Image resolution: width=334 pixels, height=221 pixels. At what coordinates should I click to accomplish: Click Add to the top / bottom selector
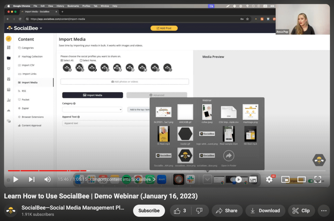pyautogui.click(x=139, y=110)
